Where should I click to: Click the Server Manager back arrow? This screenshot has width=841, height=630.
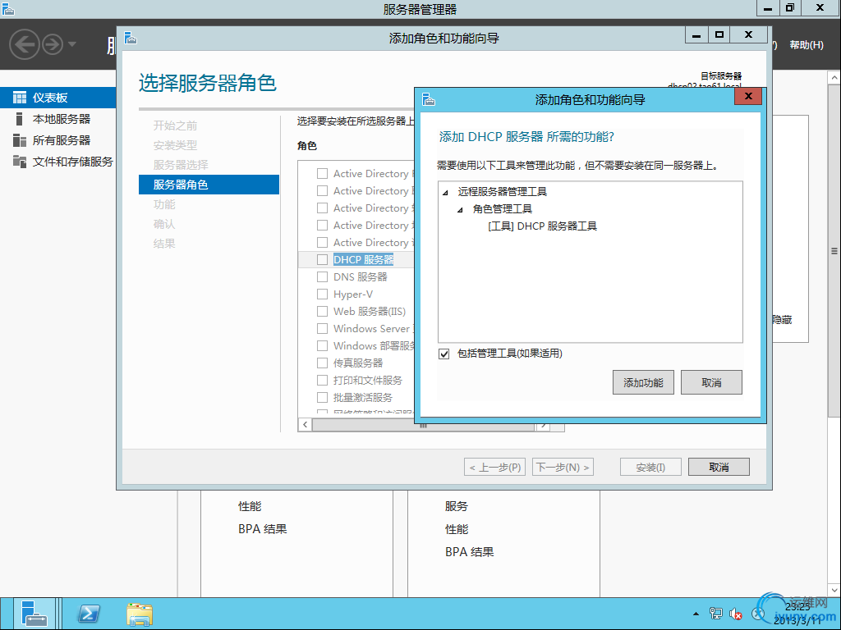click(25, 44)
